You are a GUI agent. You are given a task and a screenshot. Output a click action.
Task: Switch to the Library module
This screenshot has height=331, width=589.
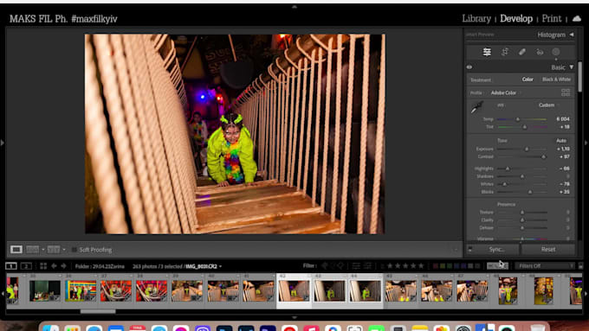(476, 18)
